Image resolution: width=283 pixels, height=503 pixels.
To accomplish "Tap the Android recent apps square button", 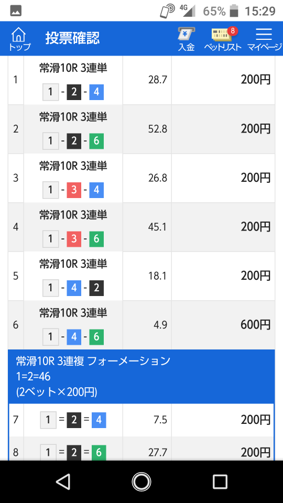I will click(x=220, y=482).
